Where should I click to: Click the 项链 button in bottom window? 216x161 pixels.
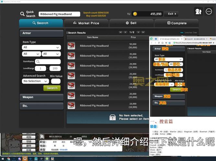click(28, 142)
